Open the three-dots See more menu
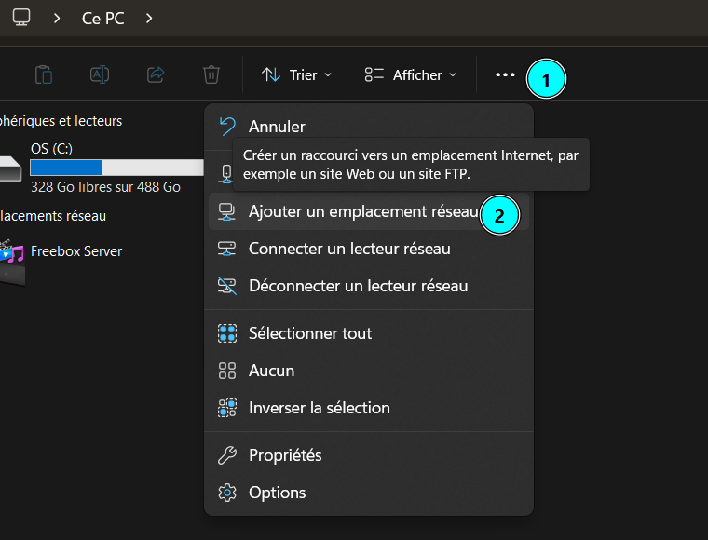Screen dimensions: 708x540 pos(505,74)
